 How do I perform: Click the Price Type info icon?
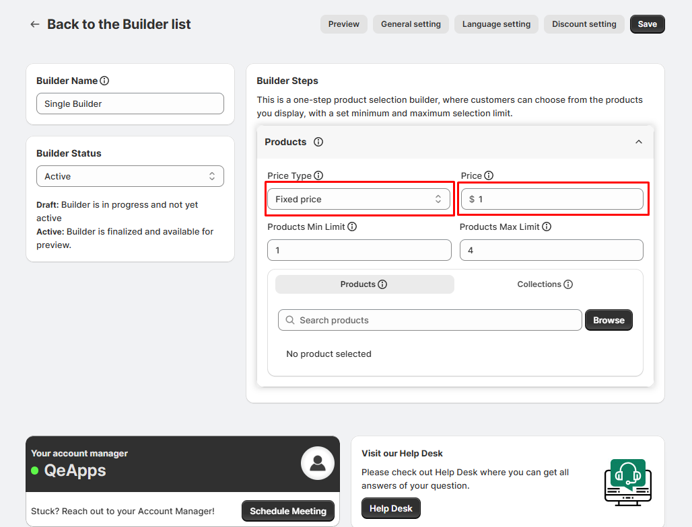(318, 175)
